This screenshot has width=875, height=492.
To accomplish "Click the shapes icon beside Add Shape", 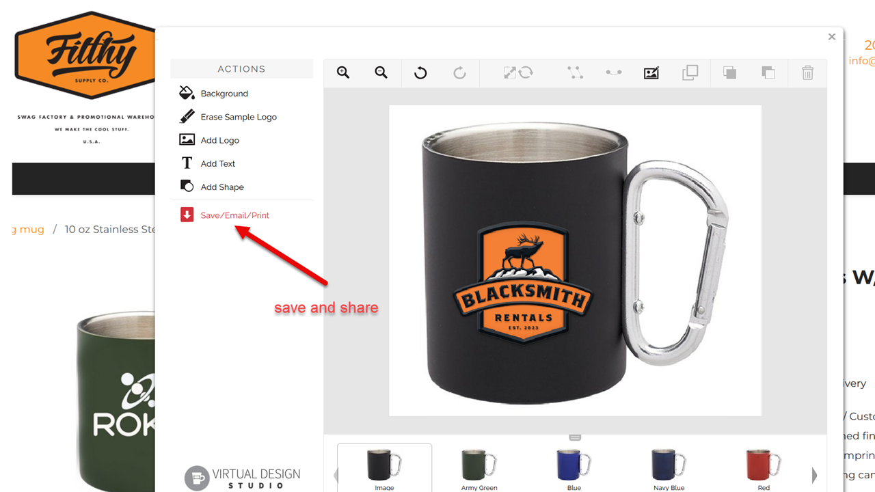I will (187, 186).
